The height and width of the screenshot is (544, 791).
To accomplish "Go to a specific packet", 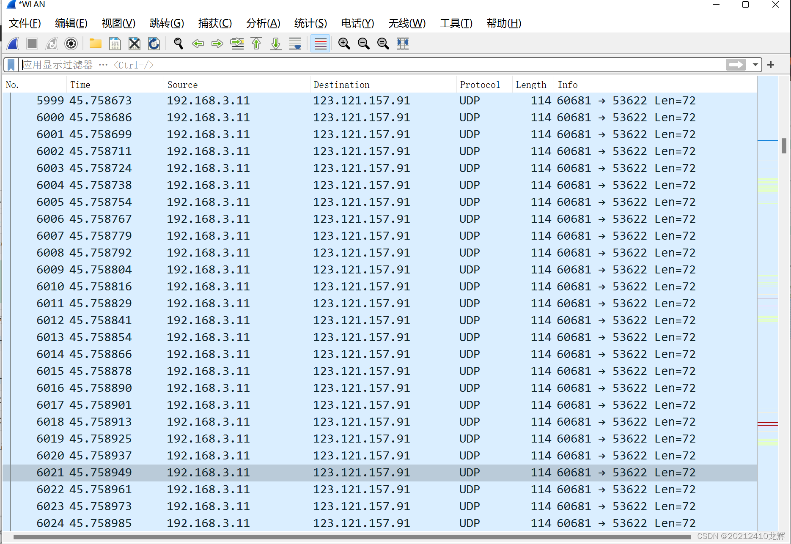I will [237, 44].
